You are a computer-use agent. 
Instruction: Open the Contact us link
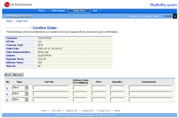[134, 16]
